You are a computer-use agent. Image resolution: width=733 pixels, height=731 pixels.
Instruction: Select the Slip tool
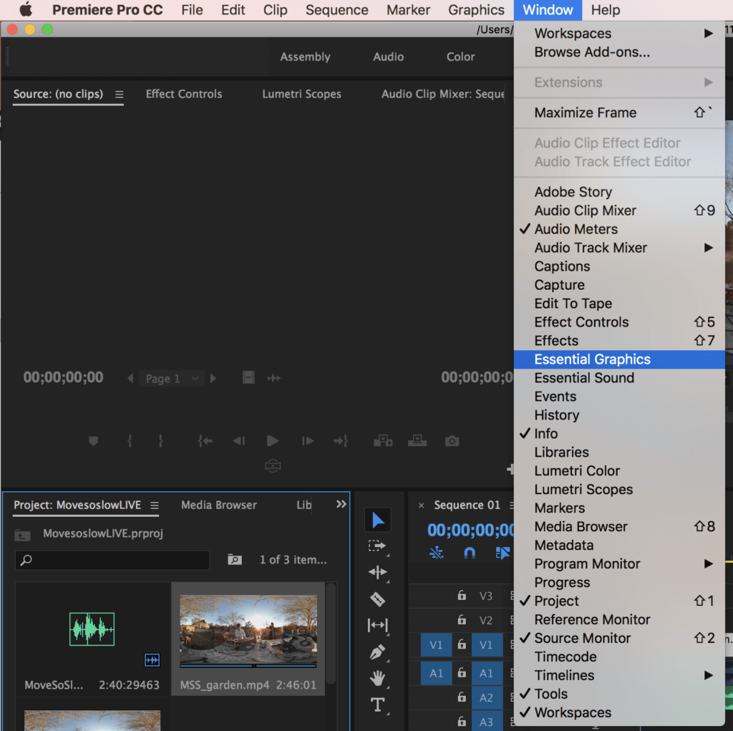[378, 625]
